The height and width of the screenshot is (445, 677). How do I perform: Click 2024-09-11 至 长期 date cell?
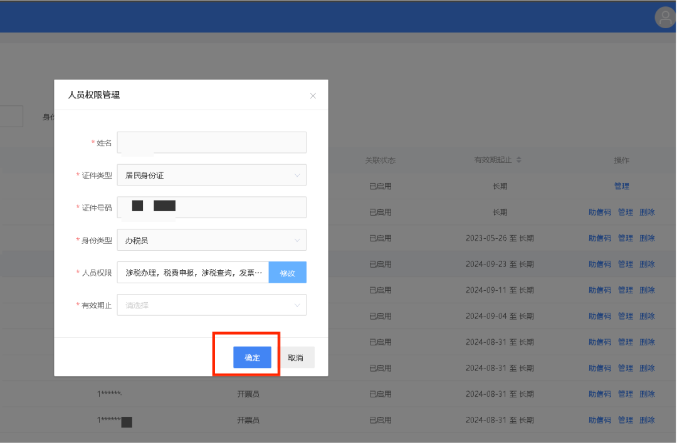point(500,290)
